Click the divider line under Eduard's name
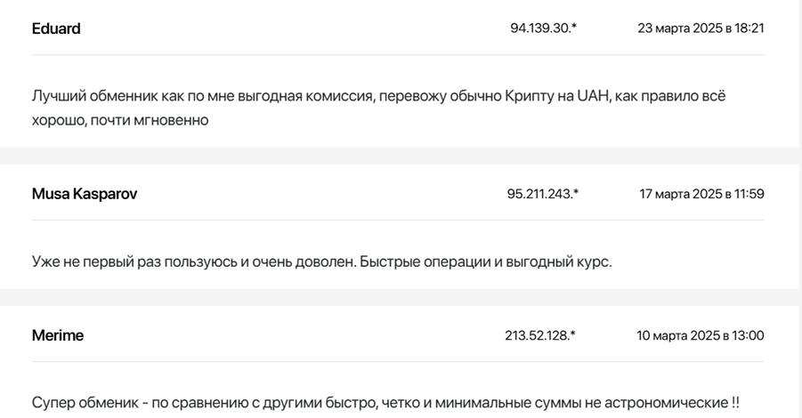Screen dimensions: 802x418 [x=398, y=55]
